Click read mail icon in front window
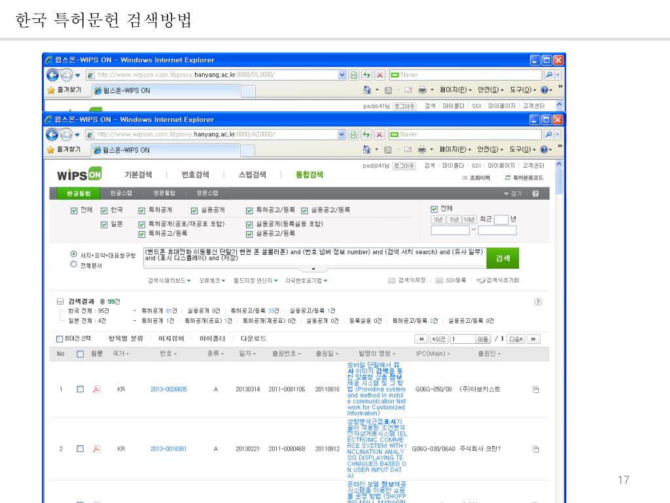This screenshot has width=670, height=503. click(408, 150)
